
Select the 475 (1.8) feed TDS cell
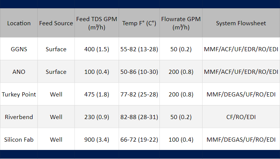click(97, 94)
